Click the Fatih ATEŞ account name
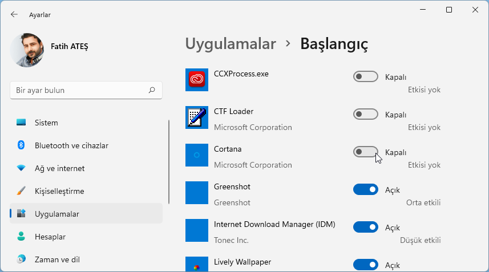 [70, 46]
